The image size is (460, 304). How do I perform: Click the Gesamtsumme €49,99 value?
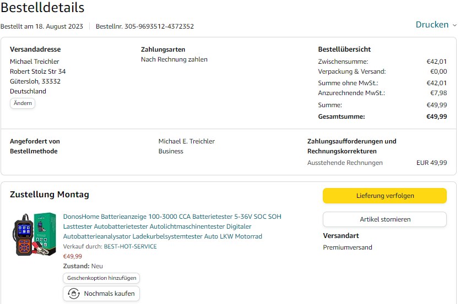[x=436, y=117]
